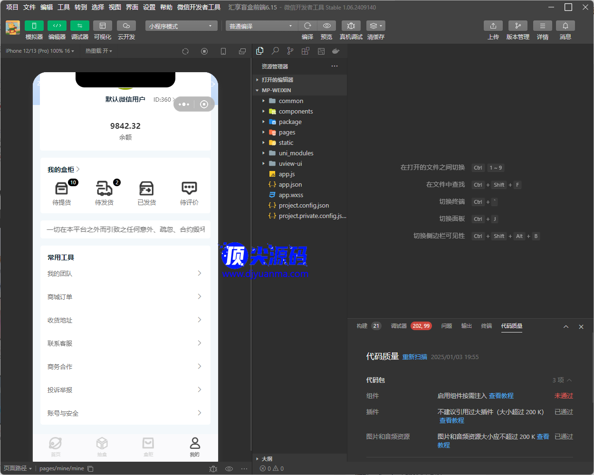Click 查看教程 link next to 启用组件按需注入

[501, 396]
